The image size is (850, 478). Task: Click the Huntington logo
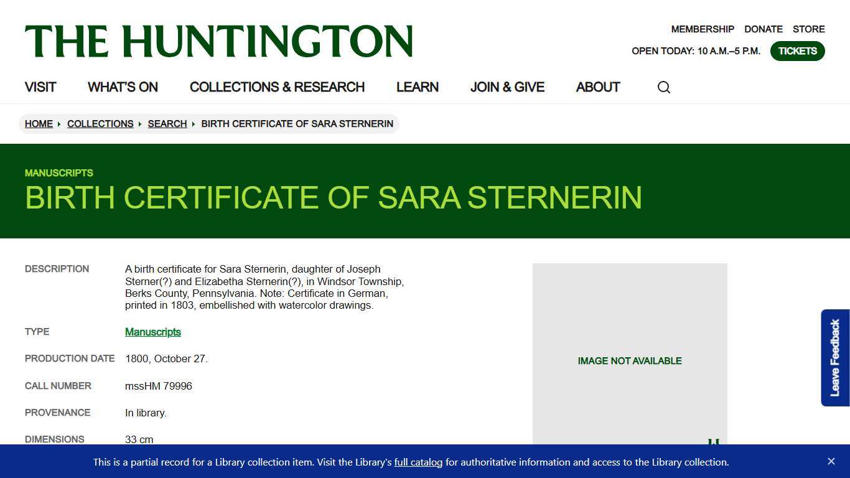pos(219,40)
